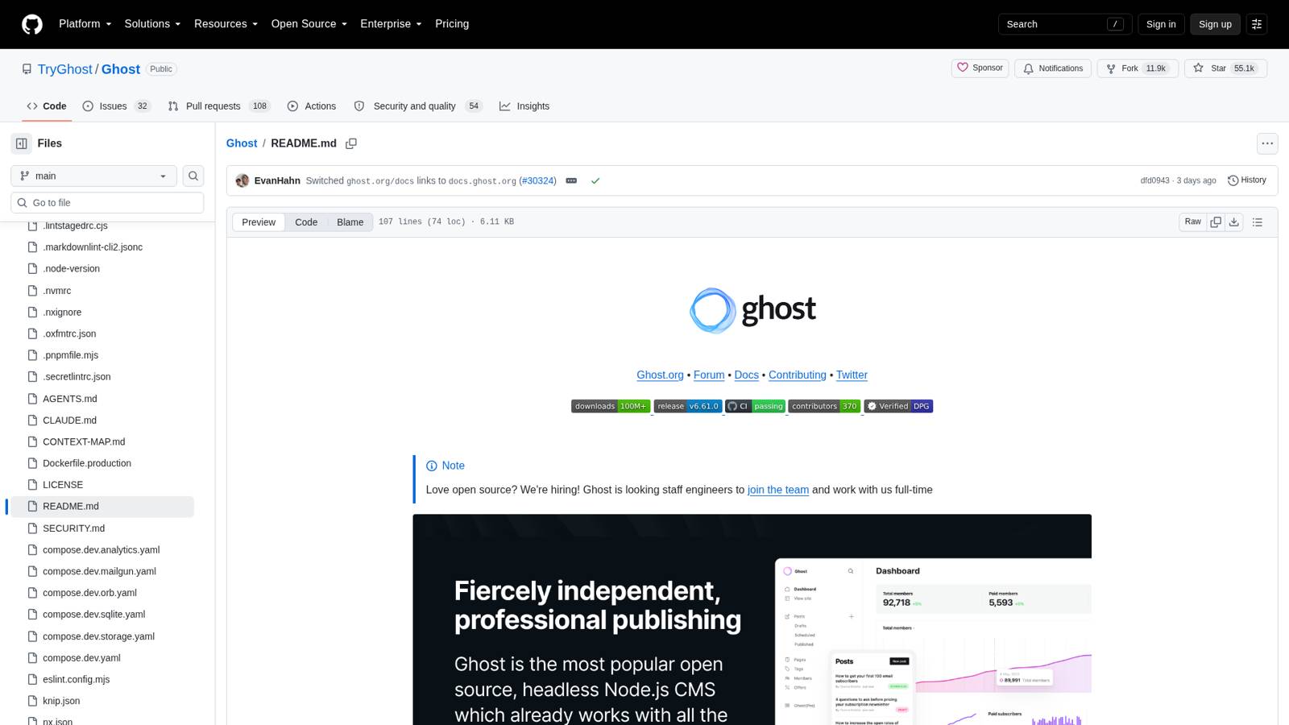
Task: Copy raw file contents
Action: click(1216, 222)
